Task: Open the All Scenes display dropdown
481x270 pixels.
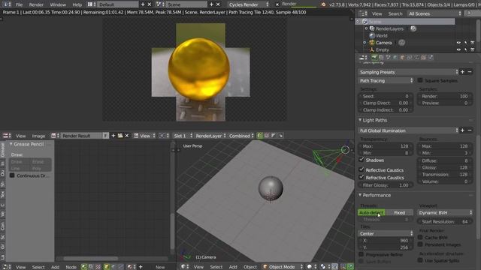Action: pyautogui.click(x=434, y=13)
